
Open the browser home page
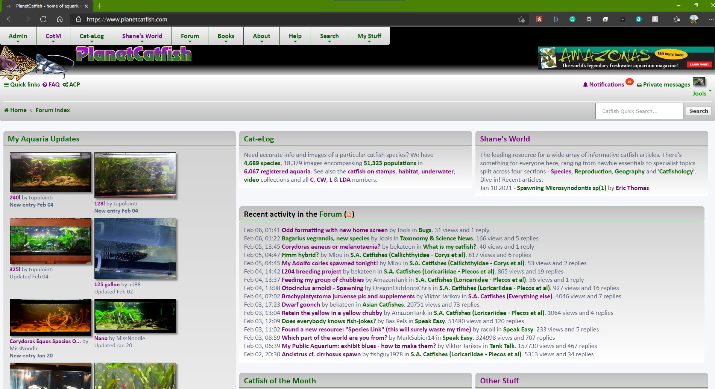click(x=60, y=19)
